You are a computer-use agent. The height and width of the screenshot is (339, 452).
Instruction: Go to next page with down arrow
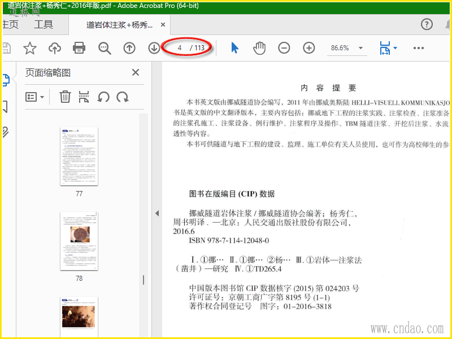coord(154,48)
